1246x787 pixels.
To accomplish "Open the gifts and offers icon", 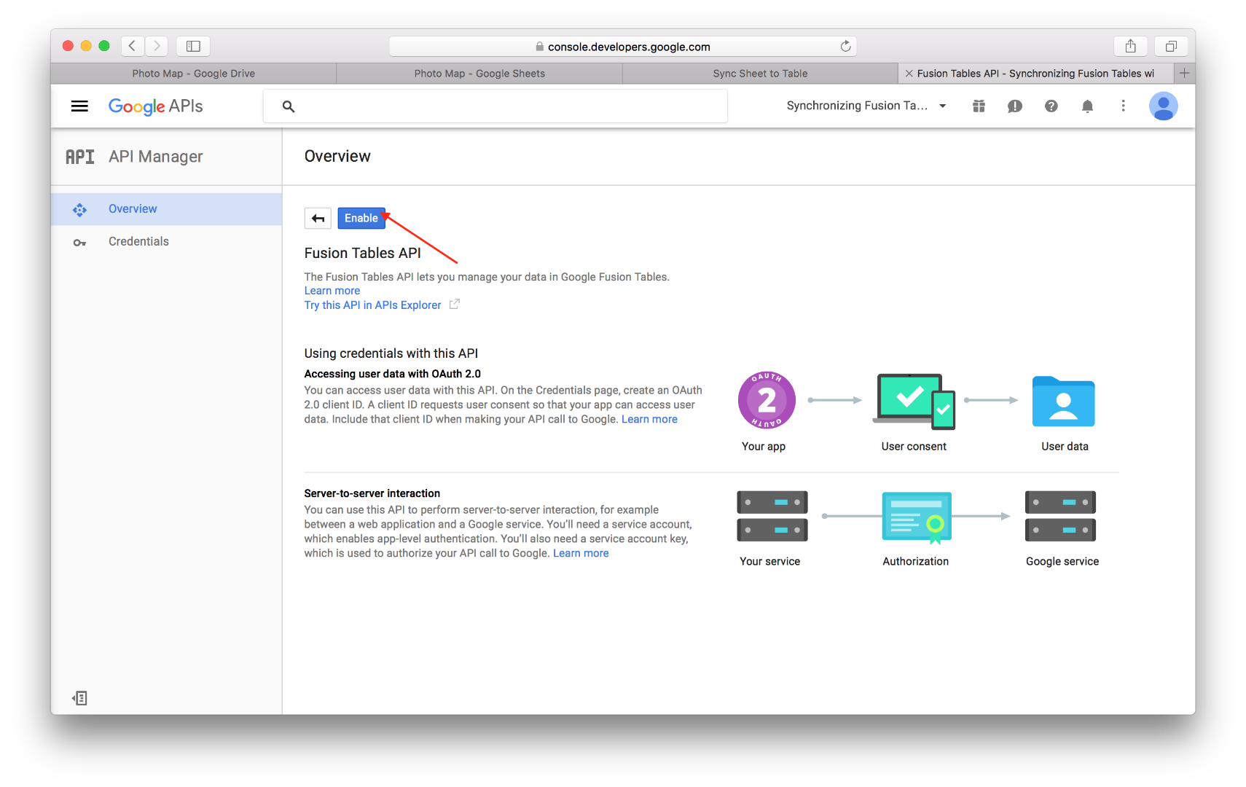I will pos(979,106).
